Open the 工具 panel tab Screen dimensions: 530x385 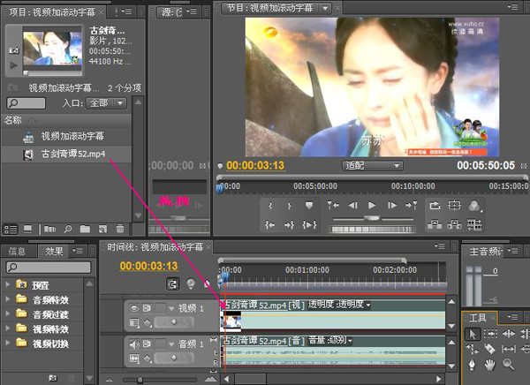[x=478, y=317]
